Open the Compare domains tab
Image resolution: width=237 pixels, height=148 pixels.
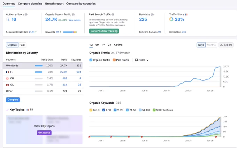click(x=30, y=3)
